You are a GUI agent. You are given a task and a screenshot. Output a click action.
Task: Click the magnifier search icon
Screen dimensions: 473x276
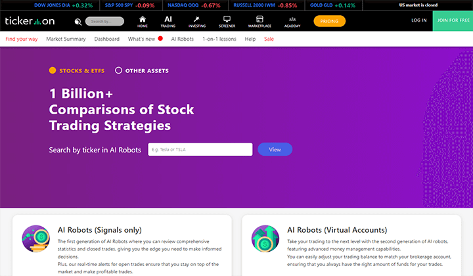coord(78,22)
